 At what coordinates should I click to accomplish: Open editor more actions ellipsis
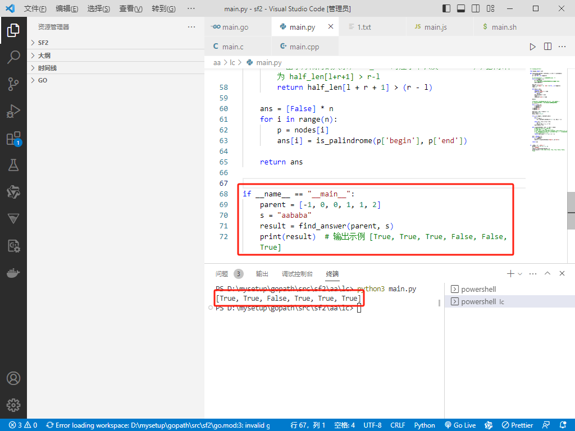562,47
